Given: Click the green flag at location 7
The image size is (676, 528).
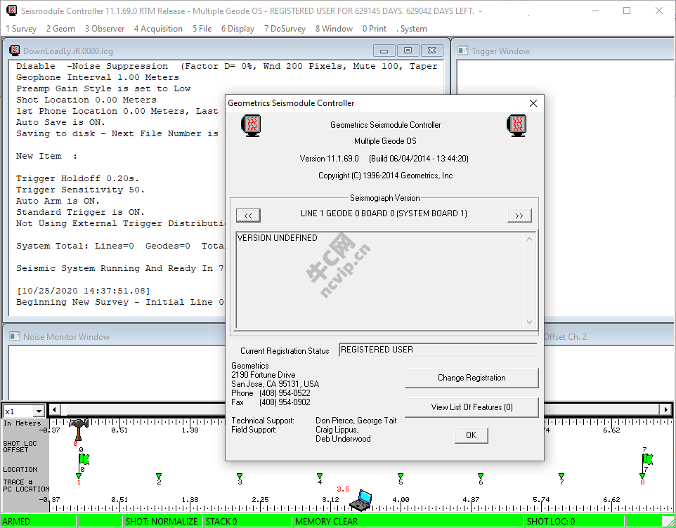Looking at the screenshot, I should pos(648,459).
